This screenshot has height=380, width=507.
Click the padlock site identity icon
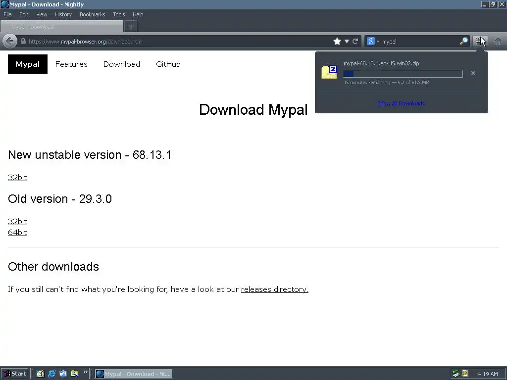[23, 42]
